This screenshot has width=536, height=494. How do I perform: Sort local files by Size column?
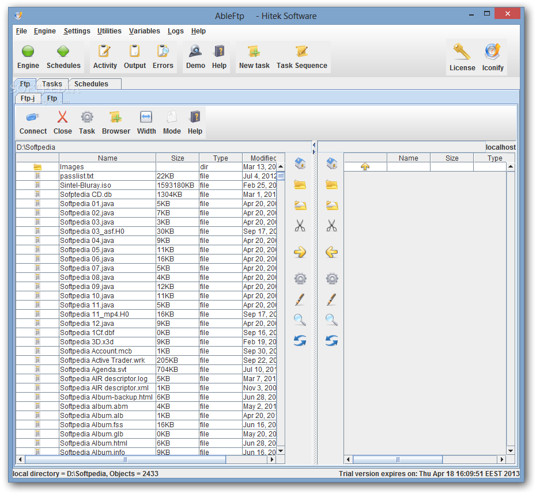tap(178, 158)
